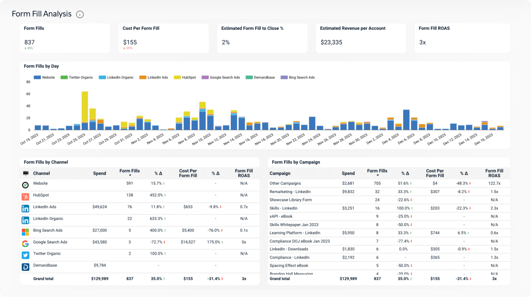The height and width of the screenshot is (297, 531).
Task: Click the HubSpot channel logo icon
Action: coord(25,197)
